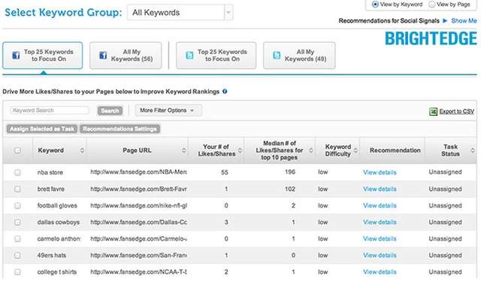Screen dimensions: 481x282
Task: Check the box for college t shirts row
Action: [x=17, y=272]
